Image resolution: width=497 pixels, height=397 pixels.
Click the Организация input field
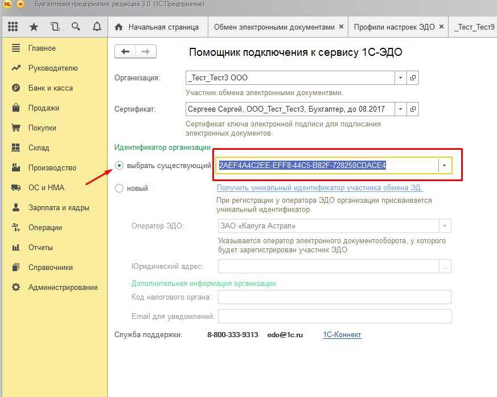pyautogui.click(x=290, y=77)
